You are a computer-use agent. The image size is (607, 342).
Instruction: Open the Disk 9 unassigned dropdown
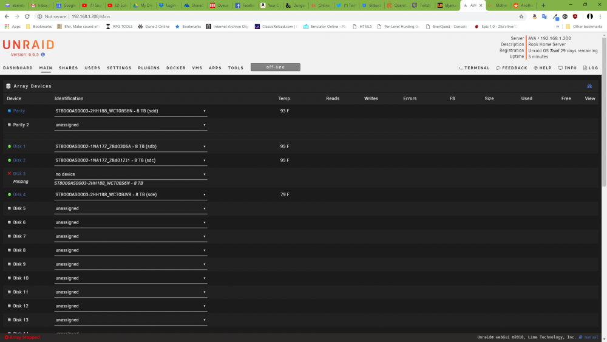point(131,264)
